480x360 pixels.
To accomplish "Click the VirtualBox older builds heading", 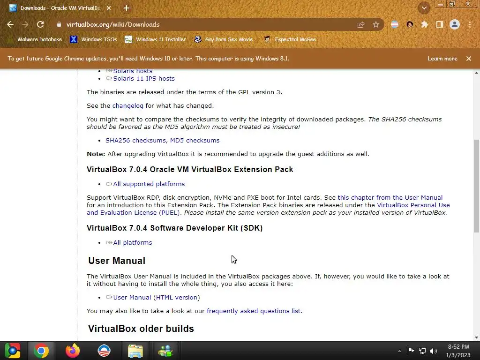I will [x=141, y=329].
